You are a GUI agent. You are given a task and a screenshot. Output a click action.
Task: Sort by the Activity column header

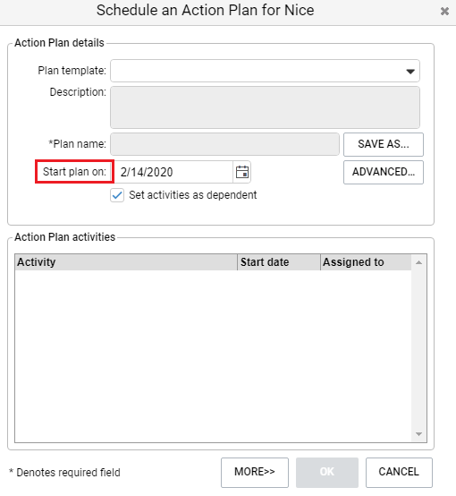coord(126,262)
